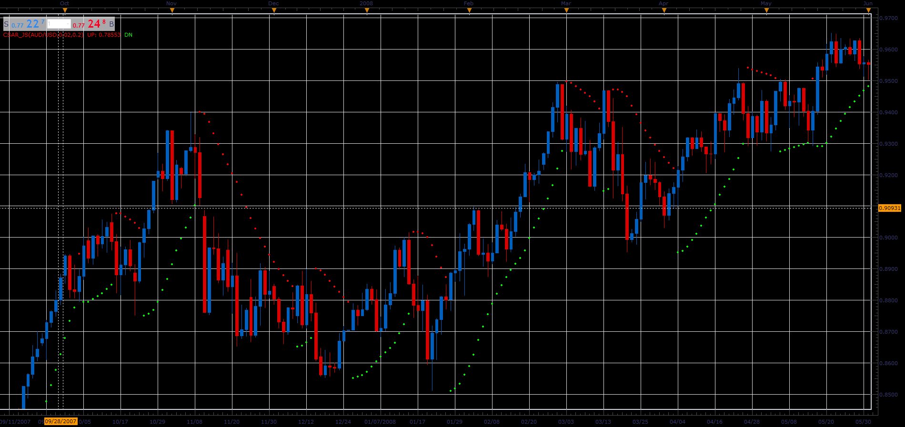Click the 02/08 date on the time axis
Screen dimensions: 905x427
492,422
